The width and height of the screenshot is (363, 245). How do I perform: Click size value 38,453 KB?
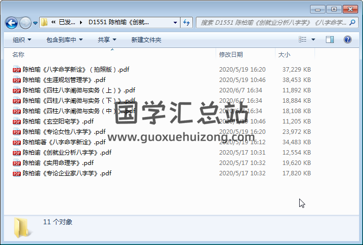coord(297,80)
